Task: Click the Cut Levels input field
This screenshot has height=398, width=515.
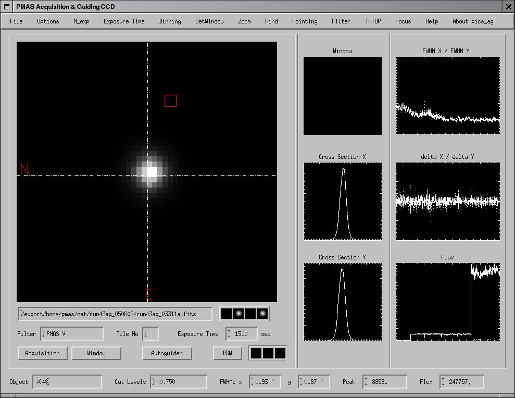Action: pyautogui.click(x=179, y=382)
